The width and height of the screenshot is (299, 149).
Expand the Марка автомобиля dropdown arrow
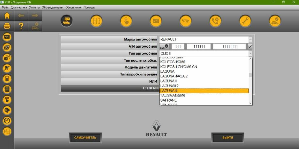pos(250,40)
